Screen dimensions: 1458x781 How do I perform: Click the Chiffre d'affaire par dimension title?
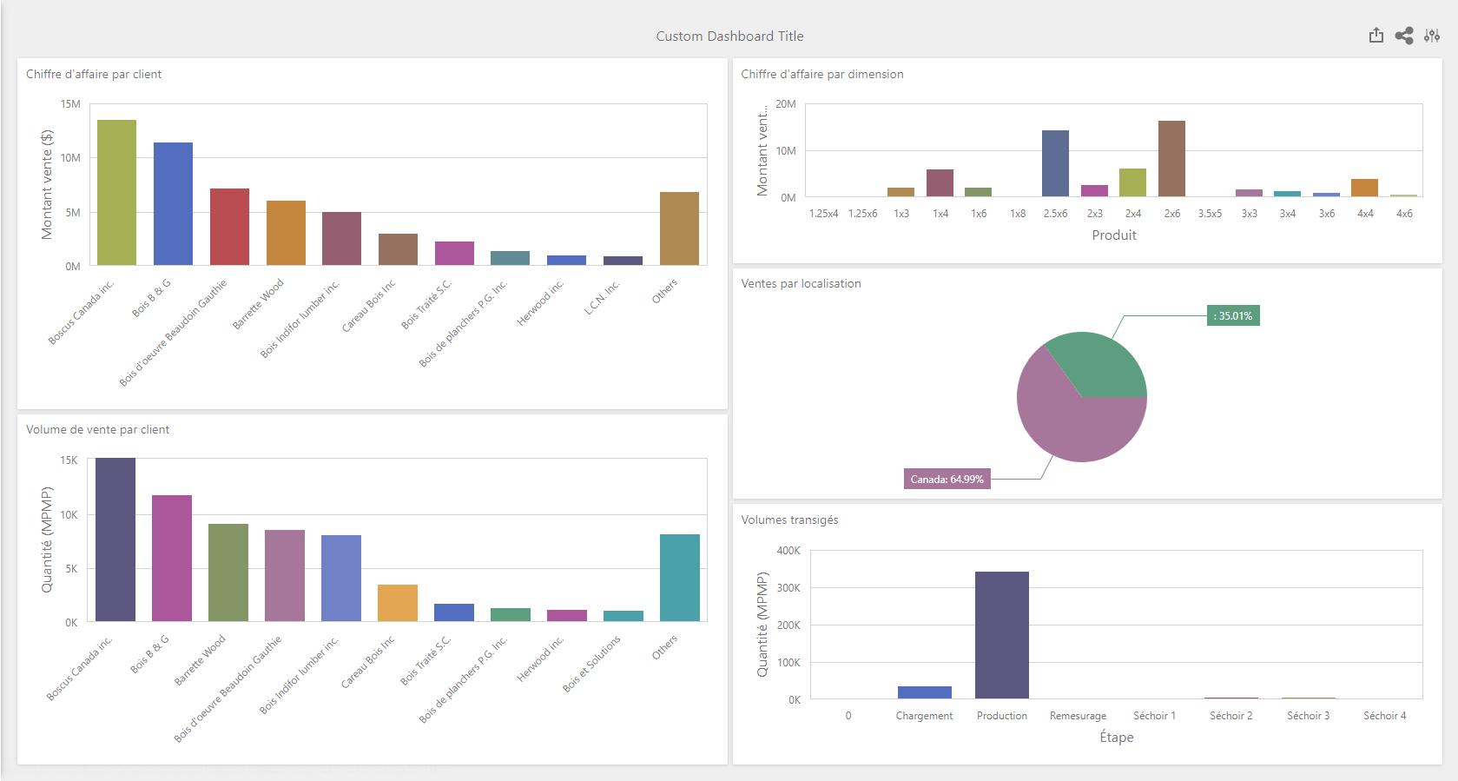pyautogui.click(x=821, y=75)
